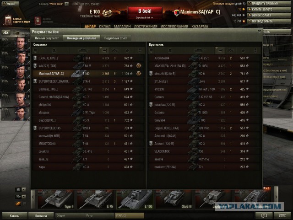Click the red В бой! button
293x220 pixels.
coord(145,11)
